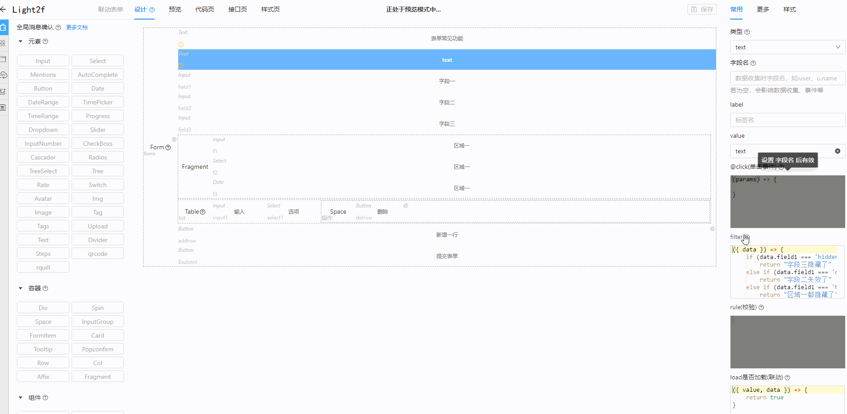Open the shapes grid sidebar panel
Screen dimensions: 847x414
point(3,43)
